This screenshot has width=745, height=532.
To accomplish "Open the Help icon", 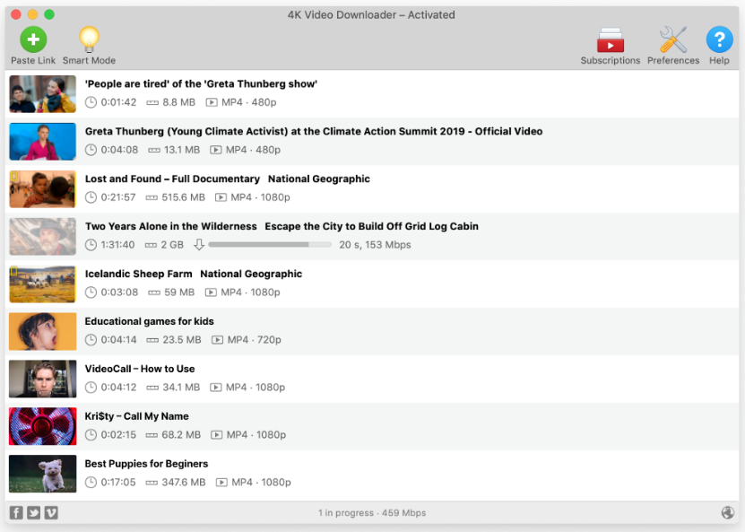I will click(x=719, y=39).
